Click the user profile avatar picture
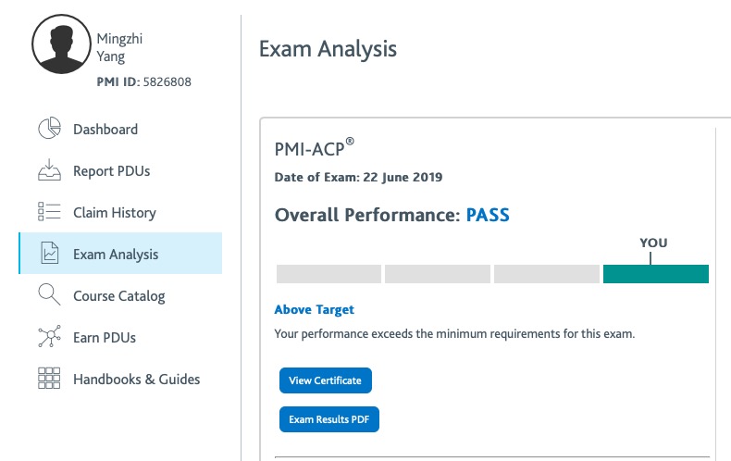 61,44
